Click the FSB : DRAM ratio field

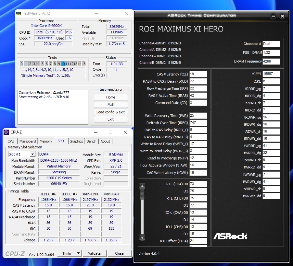tap(271, 52)
